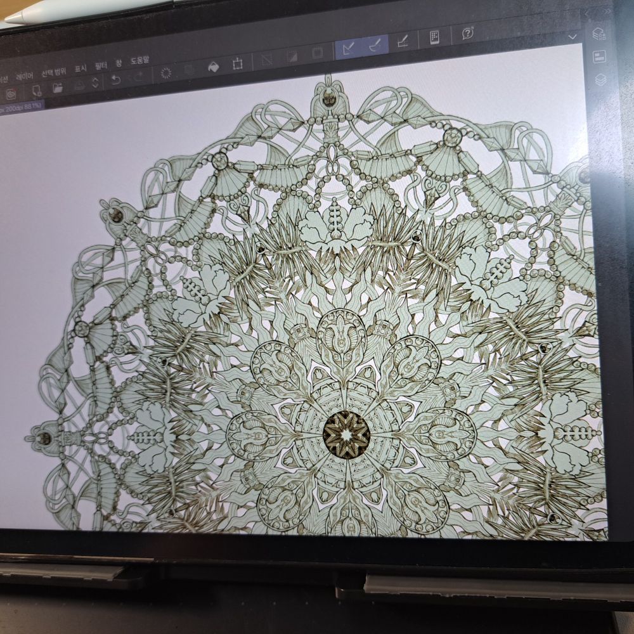This screenshot has width=634, height=634.
Task: Click the Open file folder icon
Action: coord(58,87)
